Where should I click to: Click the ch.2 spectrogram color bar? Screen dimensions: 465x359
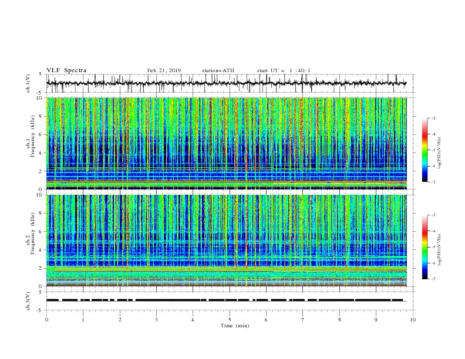coord(424,247)
